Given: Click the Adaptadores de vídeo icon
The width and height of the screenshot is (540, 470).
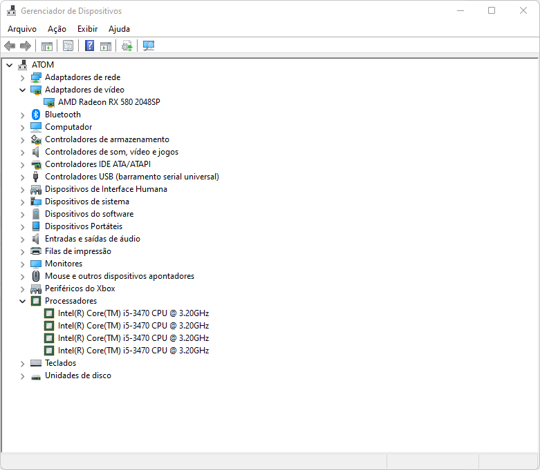Looking at the screenshot, I should 36,90.
